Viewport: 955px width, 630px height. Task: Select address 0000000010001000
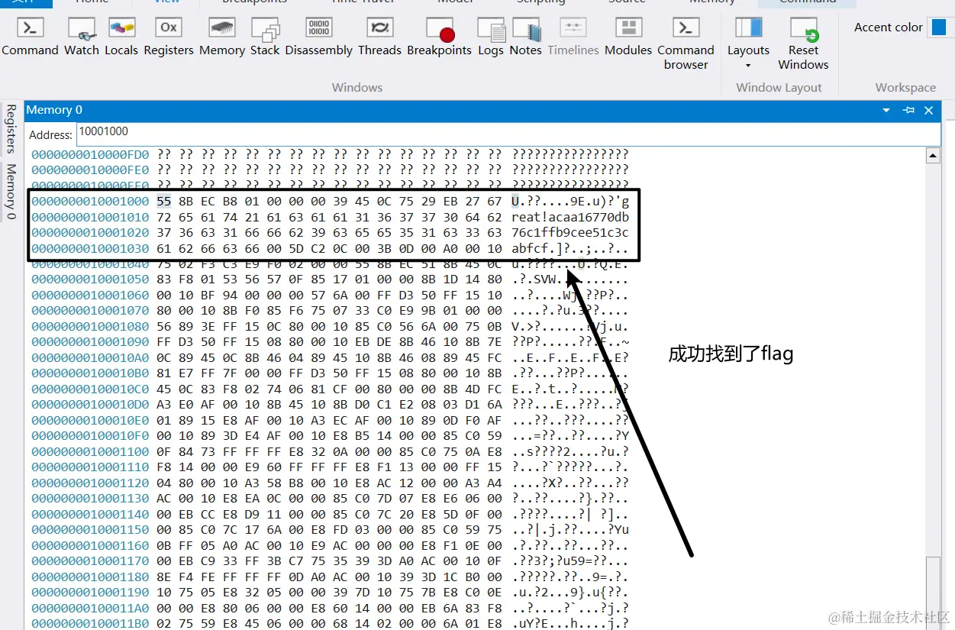tap(90, 202)
